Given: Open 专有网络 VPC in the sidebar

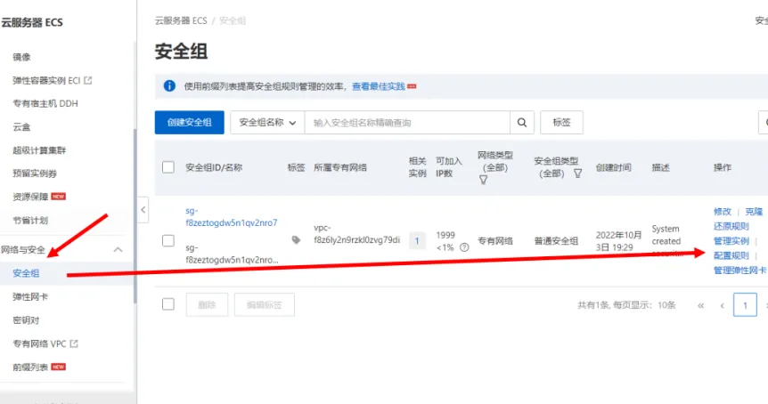Looking at the screenshot, I should [40, 343].
